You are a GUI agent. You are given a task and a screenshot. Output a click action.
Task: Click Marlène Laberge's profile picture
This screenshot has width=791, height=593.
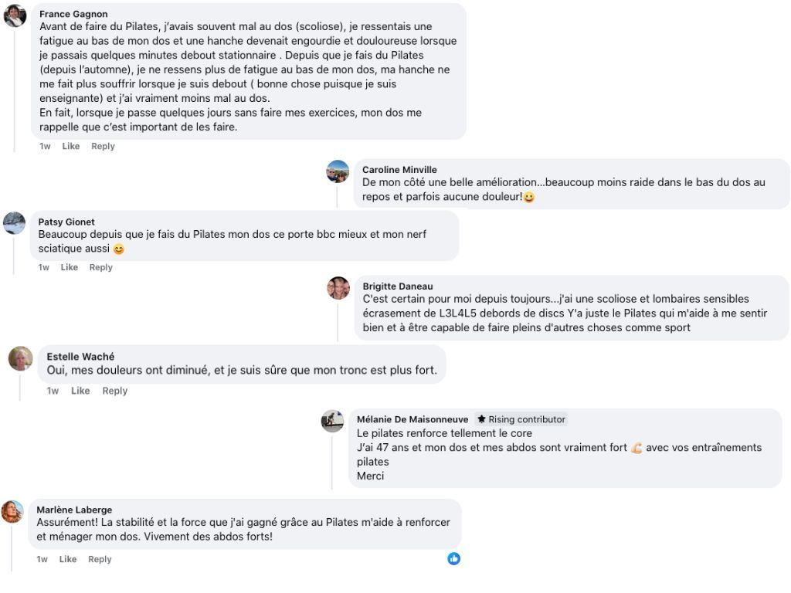(x=12, y=511)
